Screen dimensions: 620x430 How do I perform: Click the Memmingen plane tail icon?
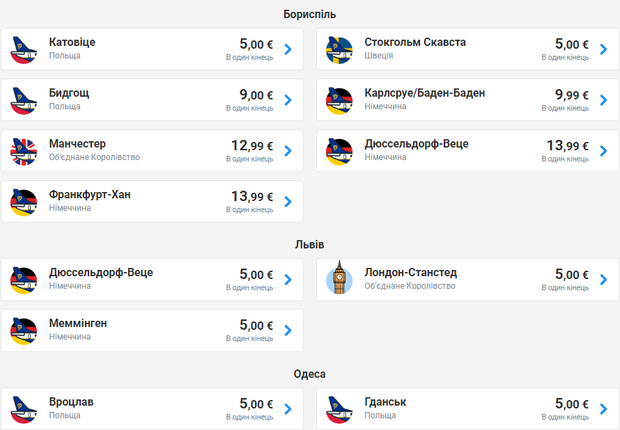(24, 331)
